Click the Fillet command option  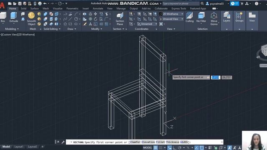(160, 142)
